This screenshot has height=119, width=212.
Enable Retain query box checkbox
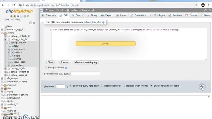102,86
